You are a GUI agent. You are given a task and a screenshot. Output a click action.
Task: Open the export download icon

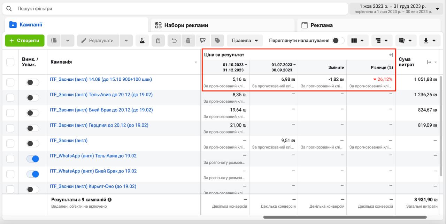[427, 40]
